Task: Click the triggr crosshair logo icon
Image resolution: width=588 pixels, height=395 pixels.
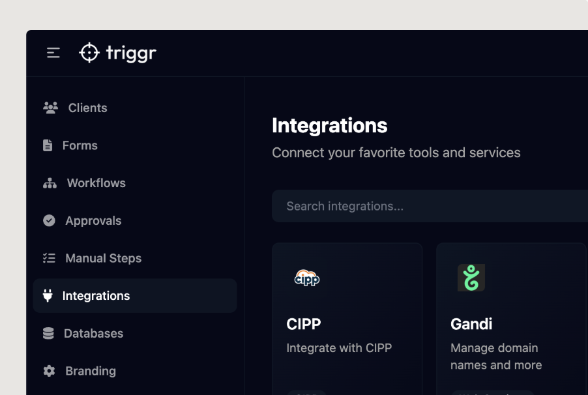Action: point(89,53)
